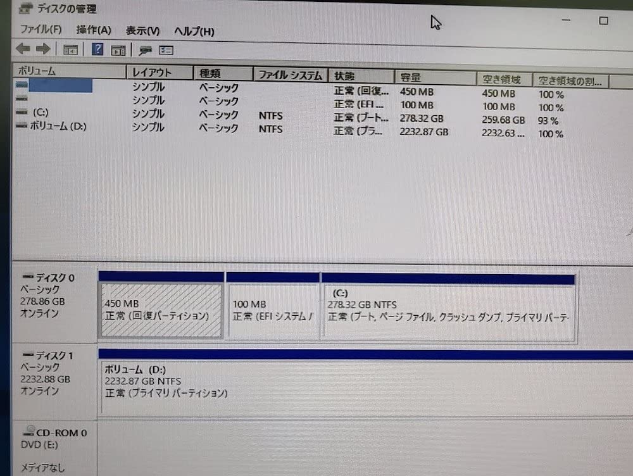Viewport: 633px width, 476px height.
Task: Click the CD-ROM 0 drive icon
Action: click(x=29, y=431)
